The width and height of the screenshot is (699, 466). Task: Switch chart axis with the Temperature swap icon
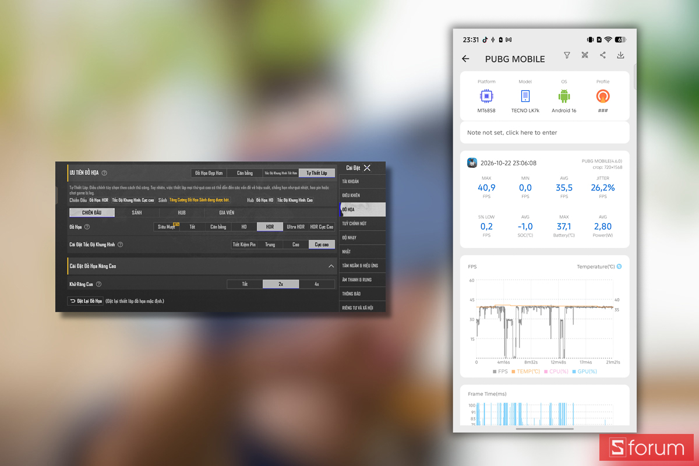pos(619,266)
